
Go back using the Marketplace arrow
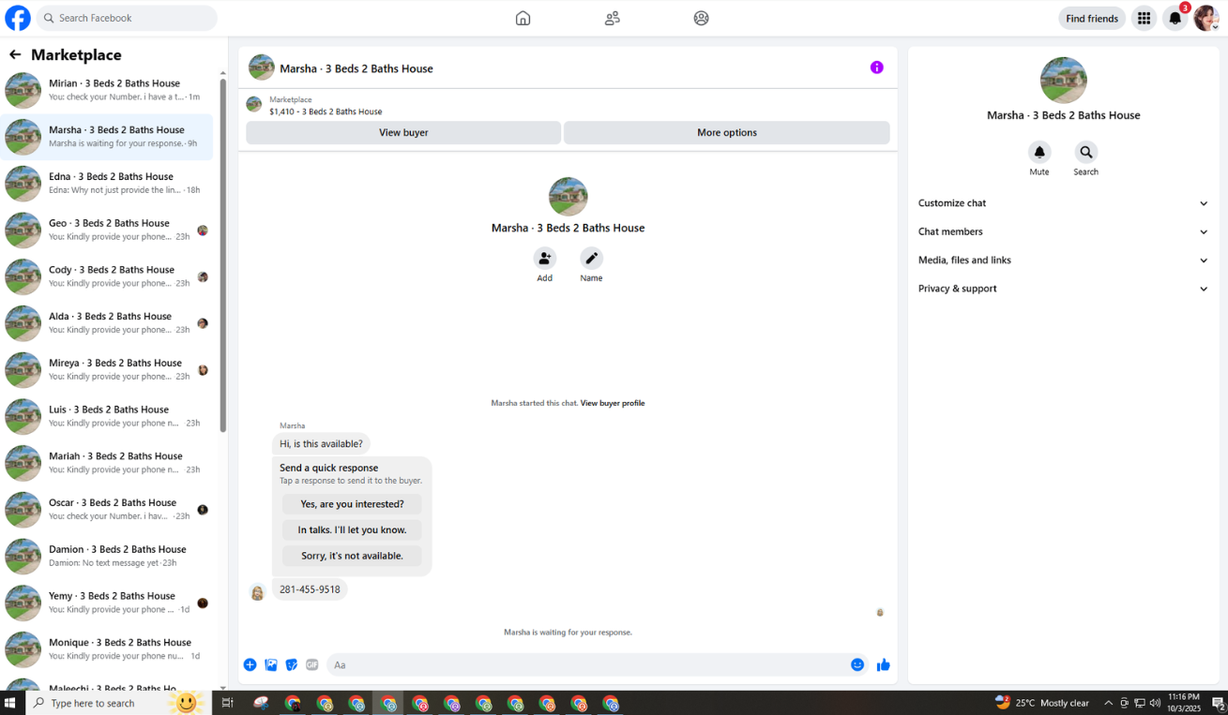pyautogui.click(x=15, y=54)
